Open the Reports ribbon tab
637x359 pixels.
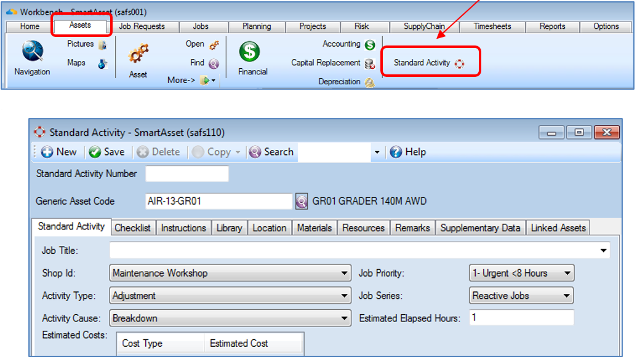[x=553, y=26]
